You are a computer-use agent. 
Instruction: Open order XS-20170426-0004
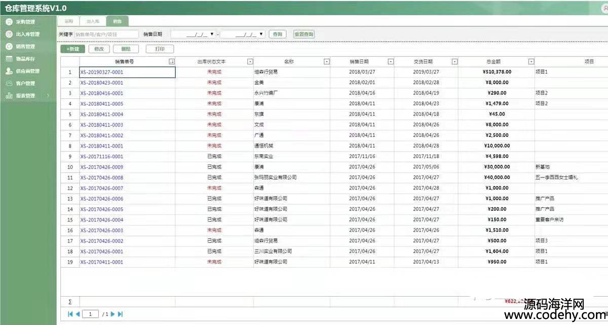[x=102, y=220]
